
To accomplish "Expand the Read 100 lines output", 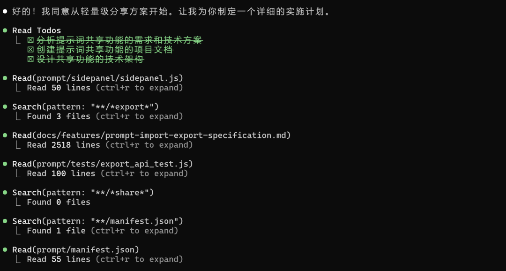I will [107, 173].
